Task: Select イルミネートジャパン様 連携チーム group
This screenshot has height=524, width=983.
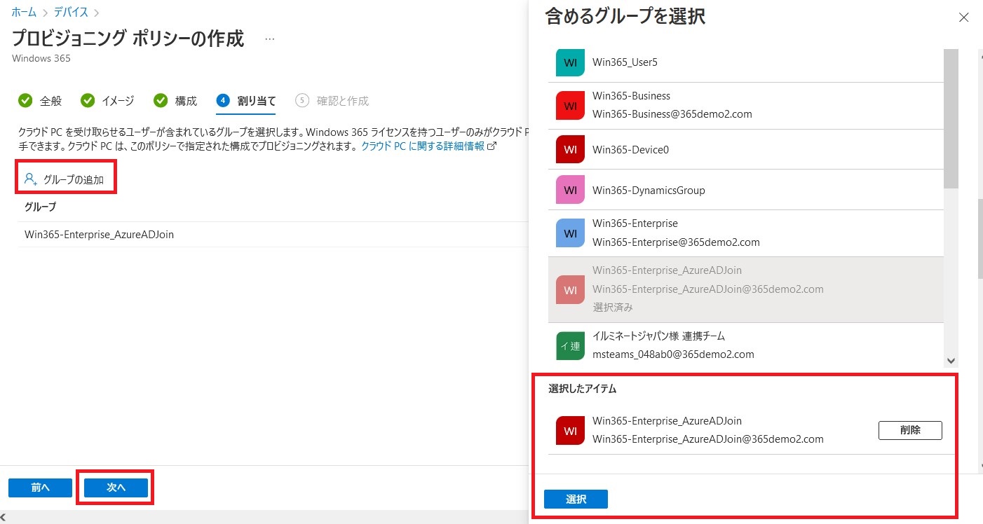Action: tap(746, 345)
